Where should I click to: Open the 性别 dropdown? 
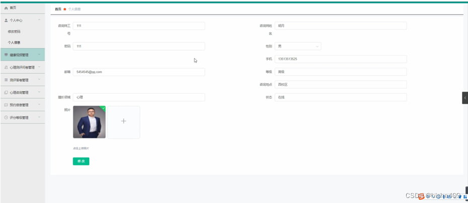(x=298, y=46)
